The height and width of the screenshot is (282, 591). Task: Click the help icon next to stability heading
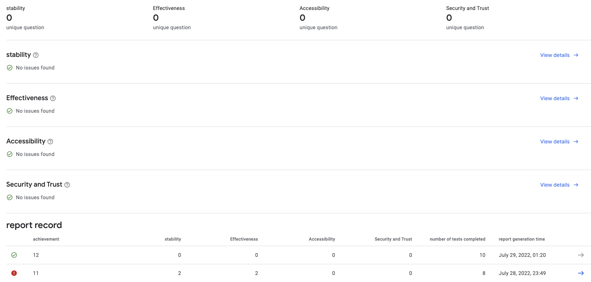coord(36,55)
